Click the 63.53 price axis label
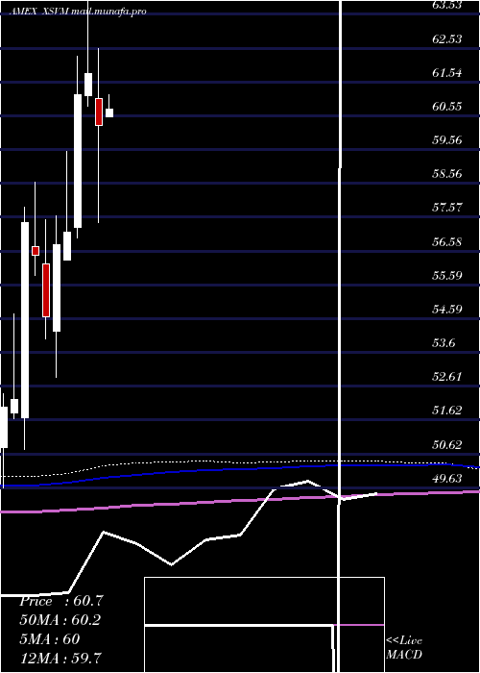480x673 pixels. [x=447, y=5]
